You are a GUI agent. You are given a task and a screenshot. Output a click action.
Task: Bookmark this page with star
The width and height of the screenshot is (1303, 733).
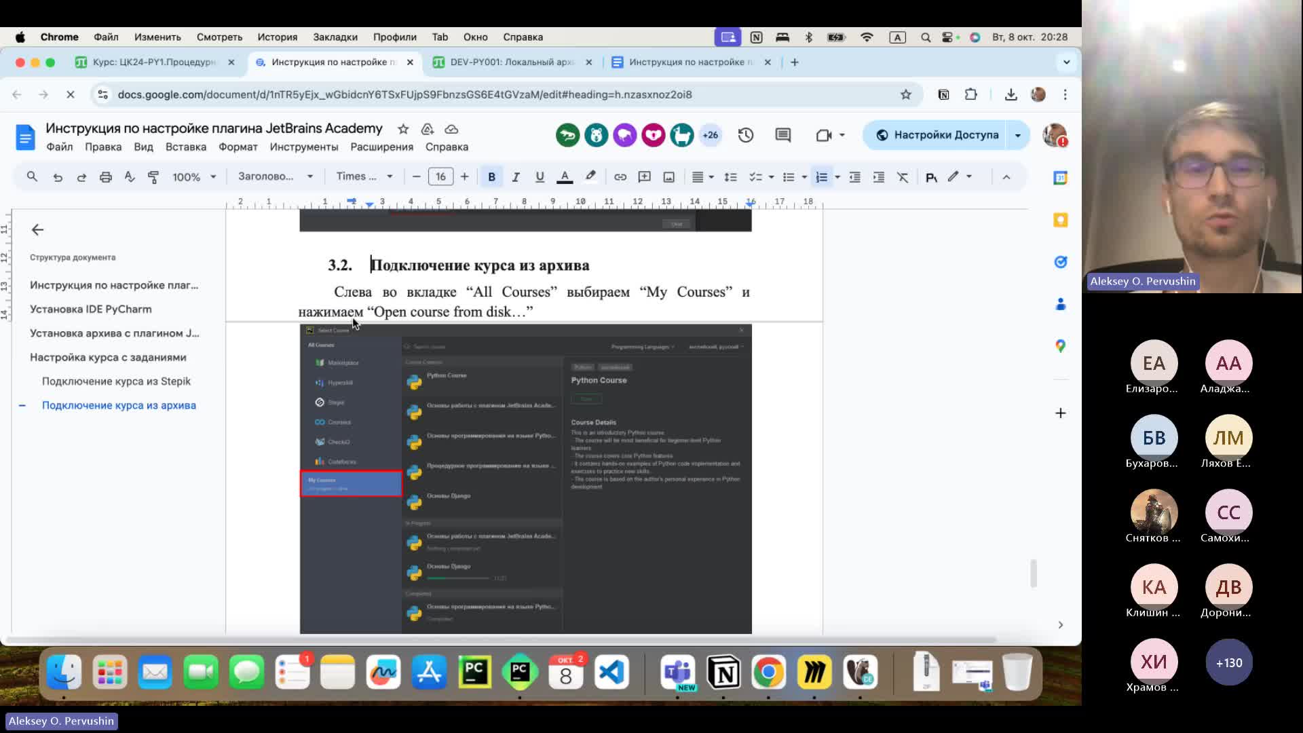[906, 95]
